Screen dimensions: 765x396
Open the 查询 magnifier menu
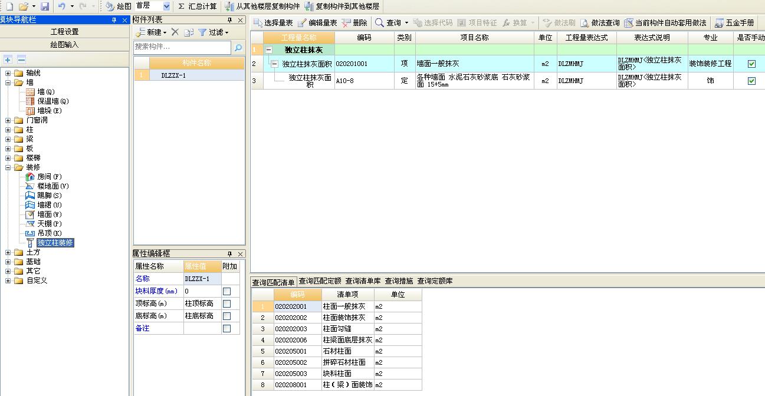coord(392,22)
